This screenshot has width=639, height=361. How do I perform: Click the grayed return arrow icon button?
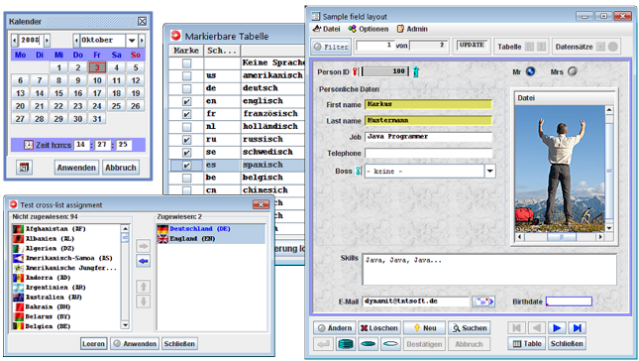[x=323, y=344]
